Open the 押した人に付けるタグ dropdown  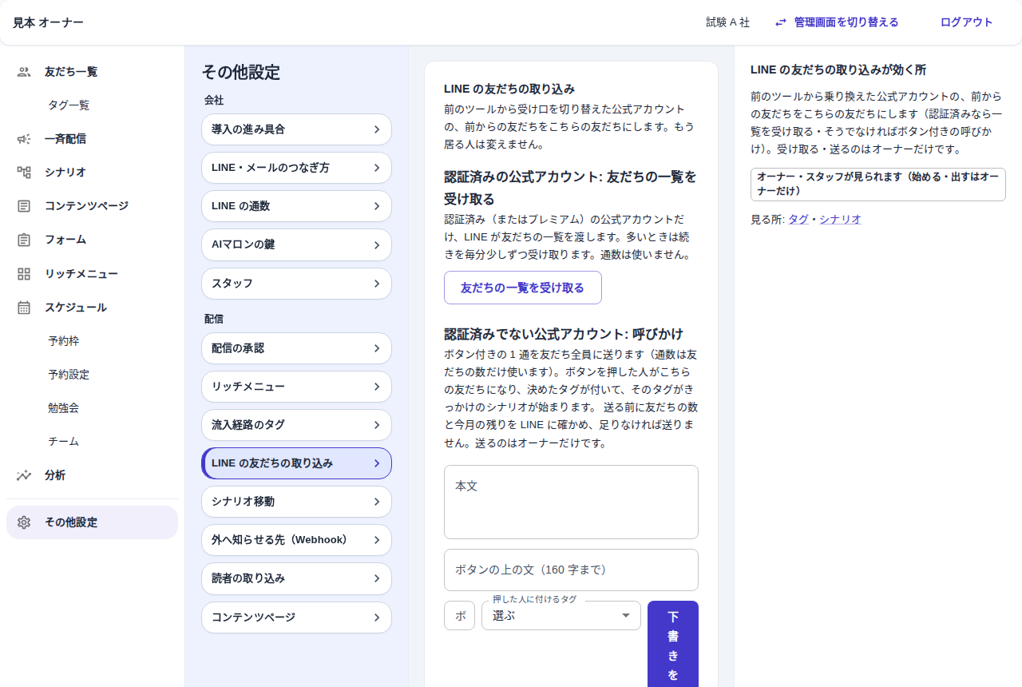561,615
